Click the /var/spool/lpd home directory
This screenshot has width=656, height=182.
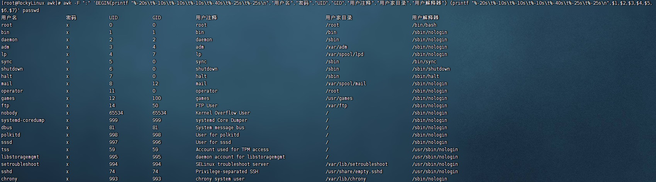(344, 54)
